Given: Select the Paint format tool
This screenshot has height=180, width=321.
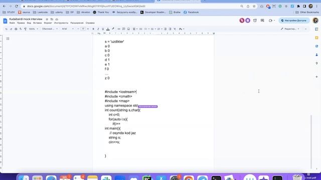Looking at the screenshot, I should coord(25,29).
